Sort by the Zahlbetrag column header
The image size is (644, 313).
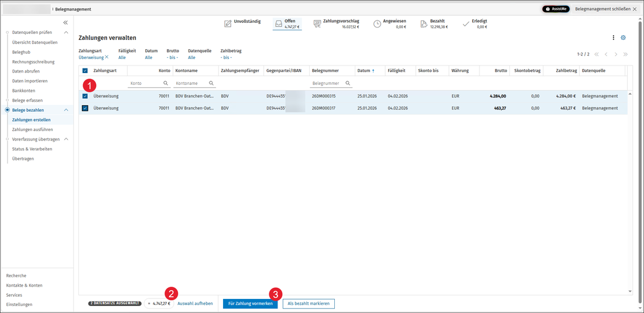tap(566, 71)
